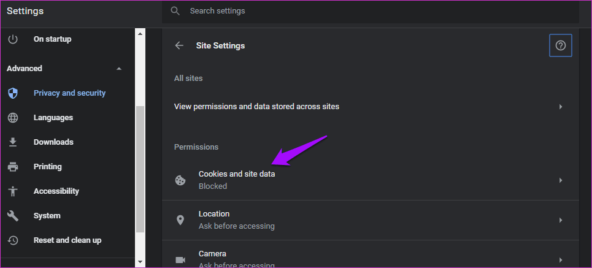Open the help question mark icon
This screenshot has width=592, height=268.
point(560,45)
